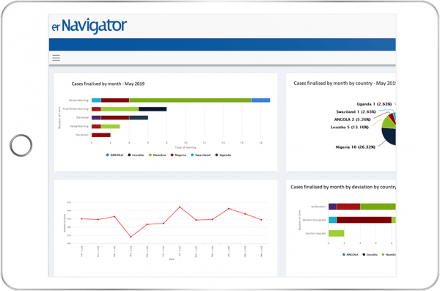This screenshot has width=440, height=291.
Task: Toggle Lesotho legend in warning-type chart
Action: tap(136, 155)
